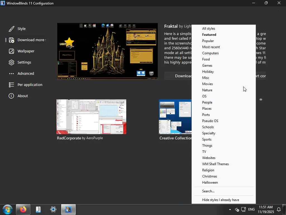
Task: Open the blue gear app on taskbar
Action: click(53, 209)
